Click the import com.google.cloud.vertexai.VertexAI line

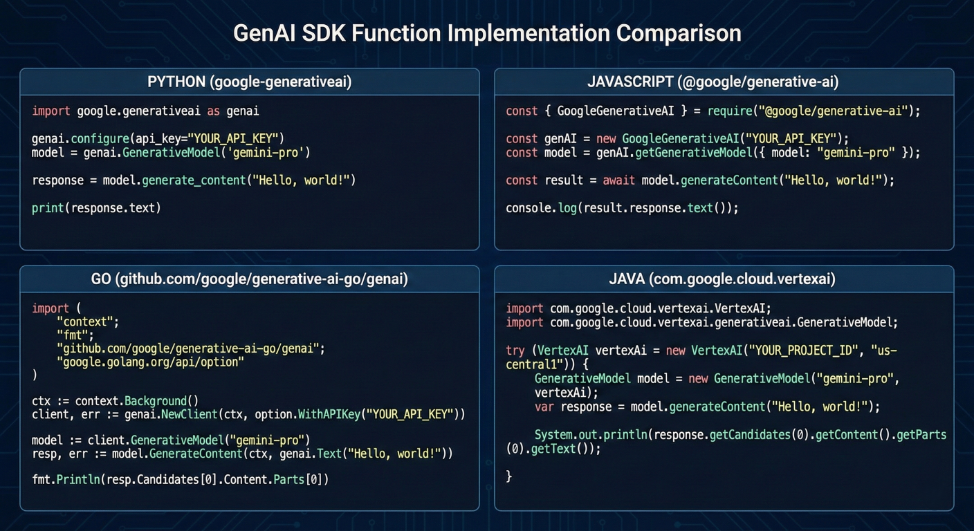coord(638,308)
